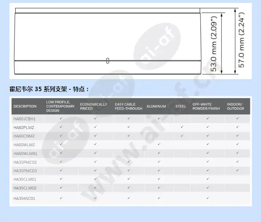Click HA35PMC03 Indoor/Outdoor checkmark

click(238, 170)
